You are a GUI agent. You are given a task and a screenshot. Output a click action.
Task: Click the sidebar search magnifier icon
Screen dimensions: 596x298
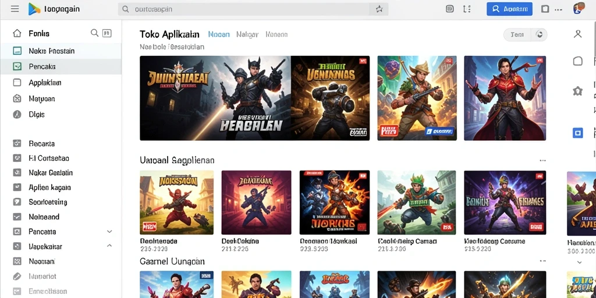click(95, 33)
